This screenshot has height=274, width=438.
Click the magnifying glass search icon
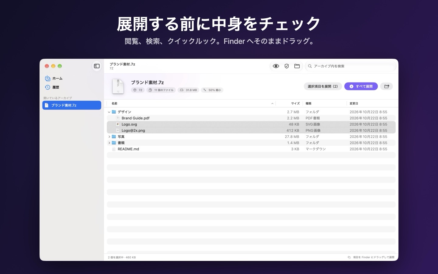[x=310, y=66]
